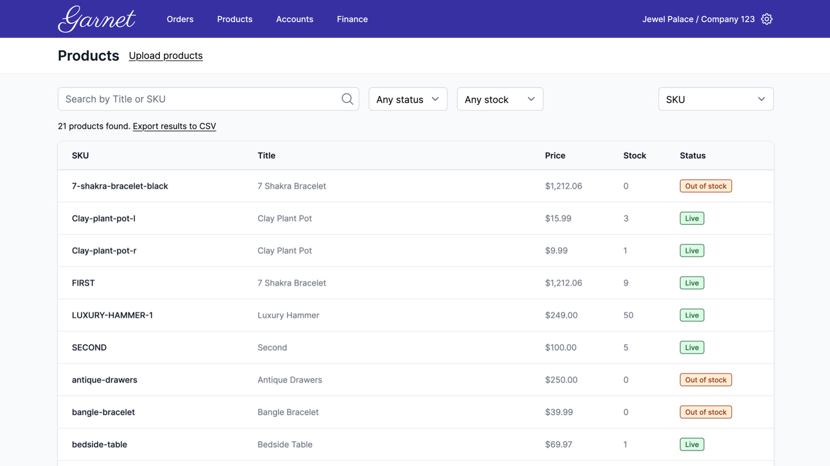830x466 pixels.
Task: Click the SKU column header
Action: click(80, 155)
